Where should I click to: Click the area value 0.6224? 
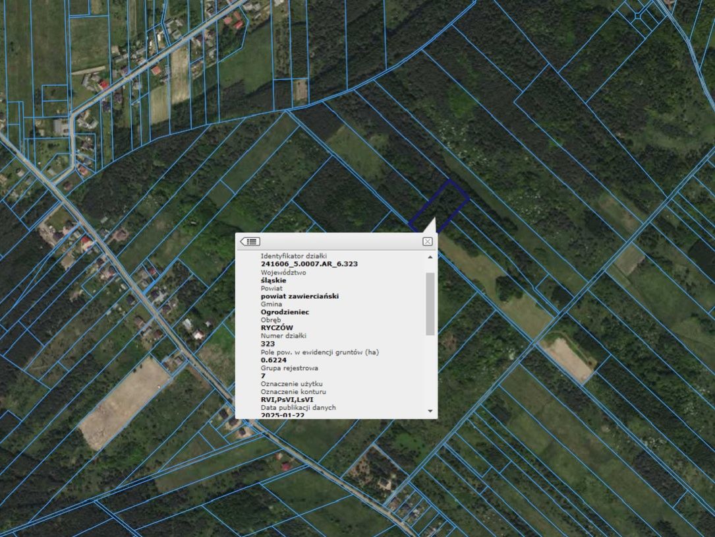(x=273, y=360)
